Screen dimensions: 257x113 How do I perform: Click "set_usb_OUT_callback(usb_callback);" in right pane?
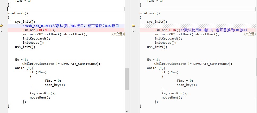187,34
